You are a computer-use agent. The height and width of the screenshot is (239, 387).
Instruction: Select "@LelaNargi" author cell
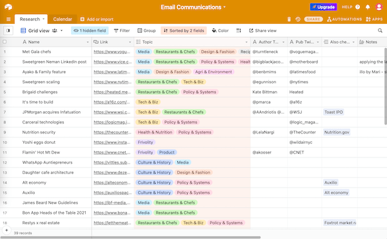[269, 132]
